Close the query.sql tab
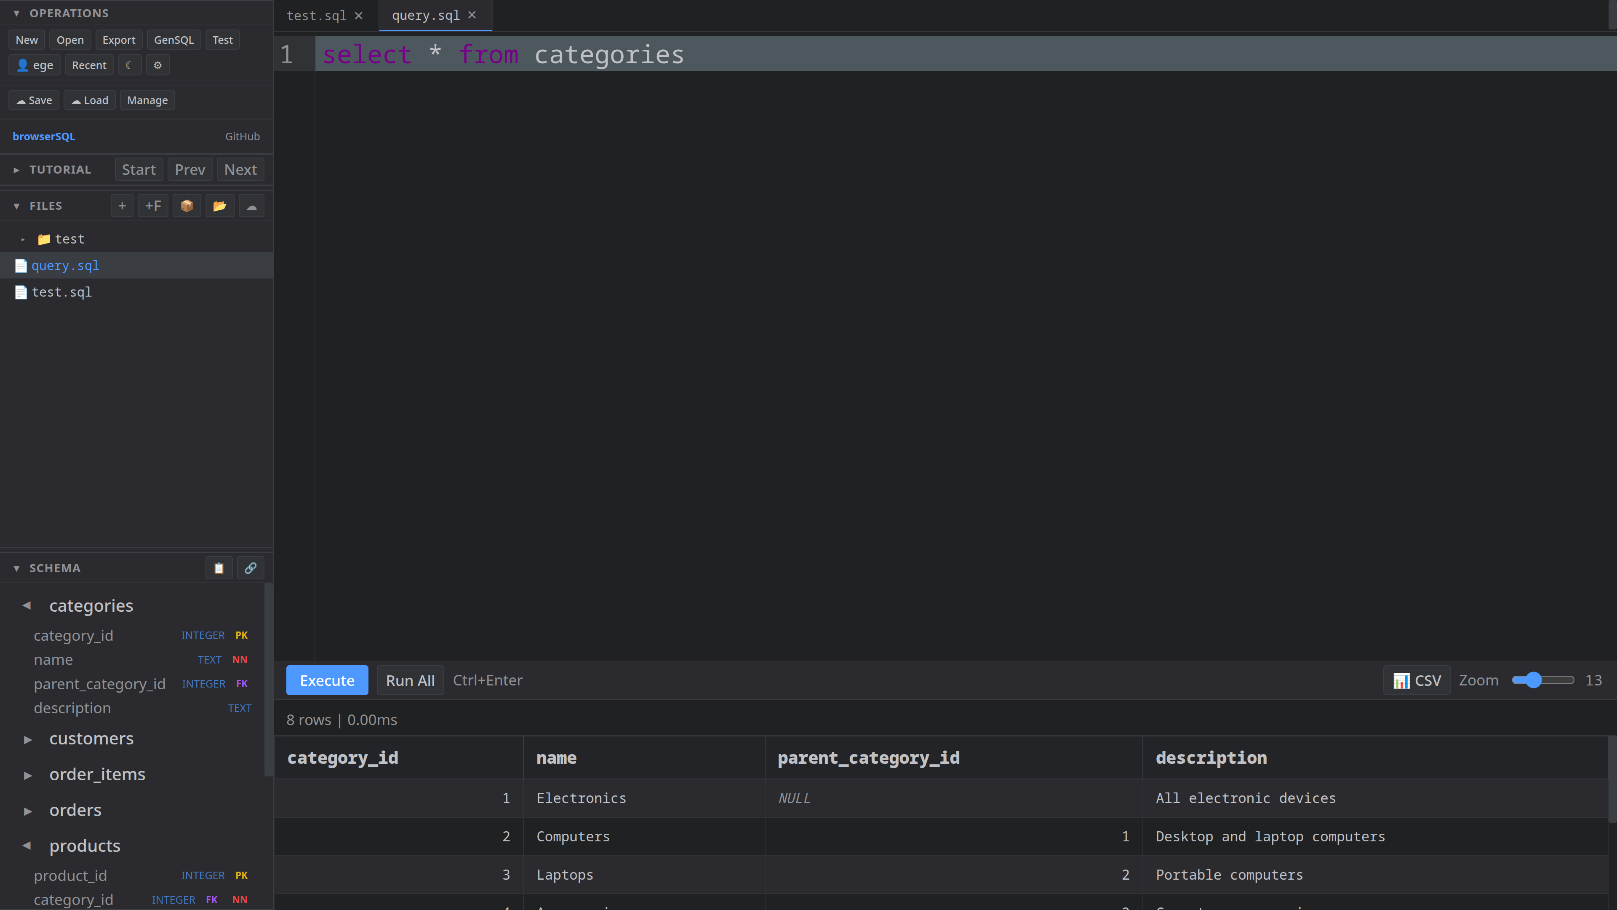1617x910 pixels. coord(472,15)
